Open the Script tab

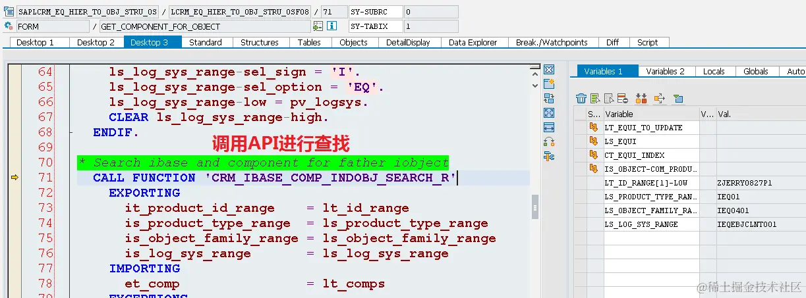(648, 42)
